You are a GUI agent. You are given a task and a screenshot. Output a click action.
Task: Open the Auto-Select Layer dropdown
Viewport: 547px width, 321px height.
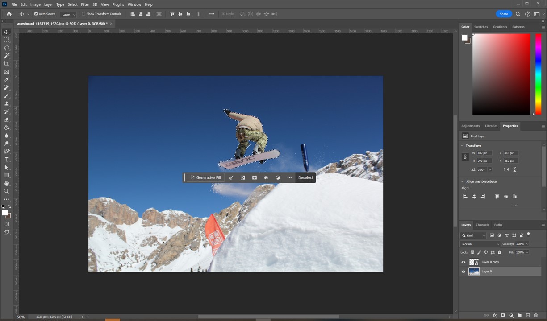(x=68, y=14)
